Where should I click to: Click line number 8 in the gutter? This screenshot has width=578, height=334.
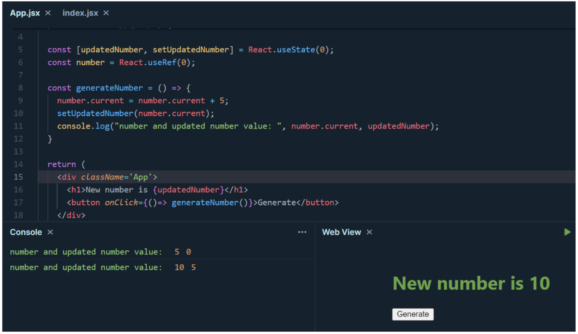coord(20,88)
